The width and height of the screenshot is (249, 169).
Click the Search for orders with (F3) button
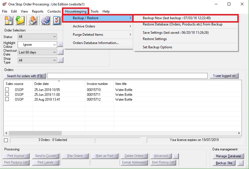click(25, 76)
